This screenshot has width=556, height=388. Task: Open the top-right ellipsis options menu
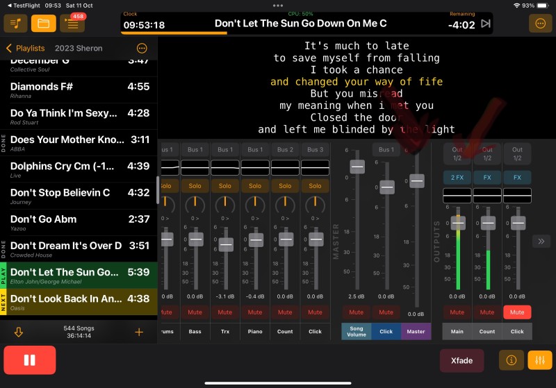539,24
